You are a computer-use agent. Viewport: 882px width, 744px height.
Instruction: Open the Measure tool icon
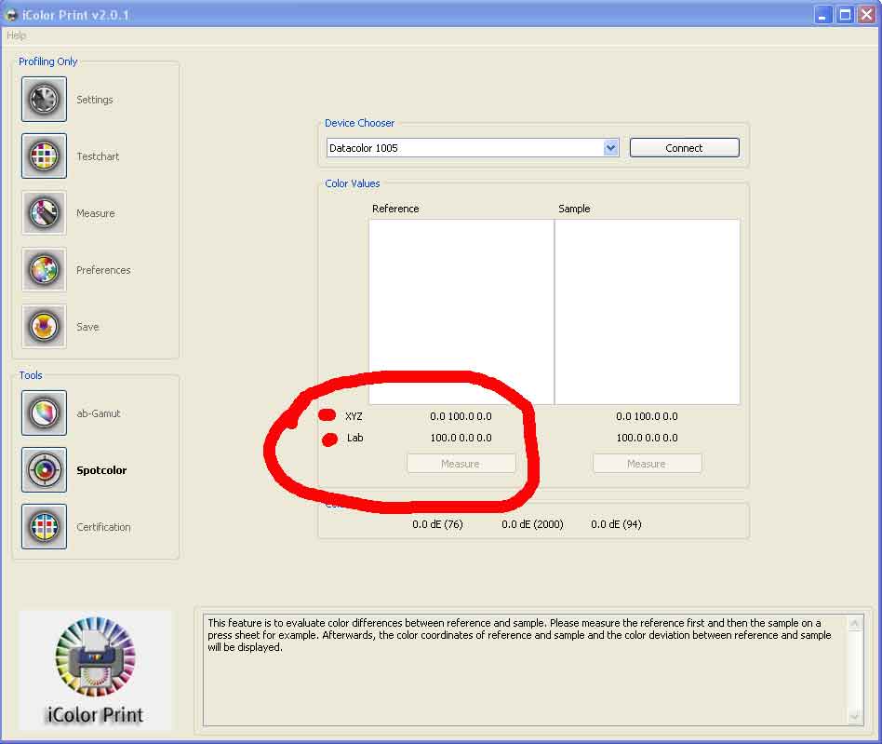tap(44, 213)
